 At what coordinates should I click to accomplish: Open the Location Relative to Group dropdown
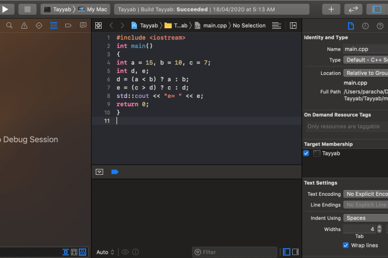pos(366,73)
